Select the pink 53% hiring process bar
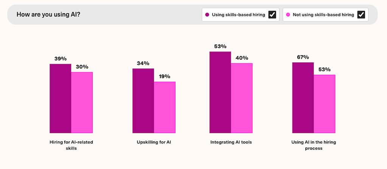 (x=325, y=104)
